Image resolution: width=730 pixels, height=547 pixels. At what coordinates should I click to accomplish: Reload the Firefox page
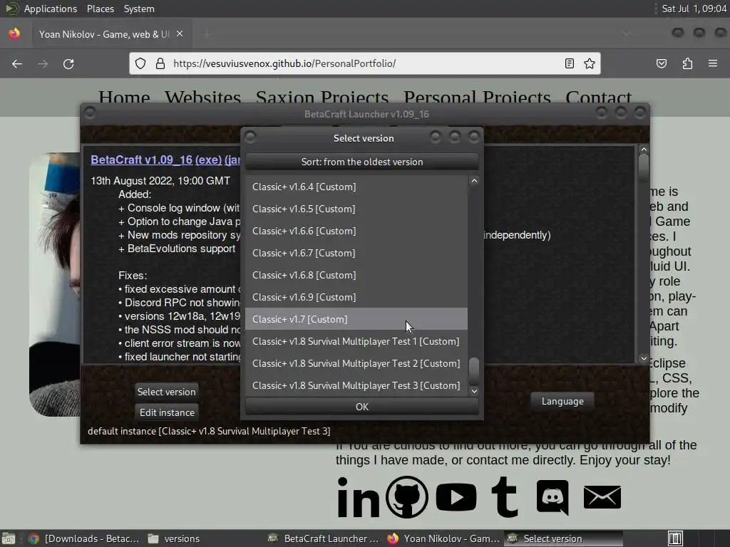tap(68, 63)
